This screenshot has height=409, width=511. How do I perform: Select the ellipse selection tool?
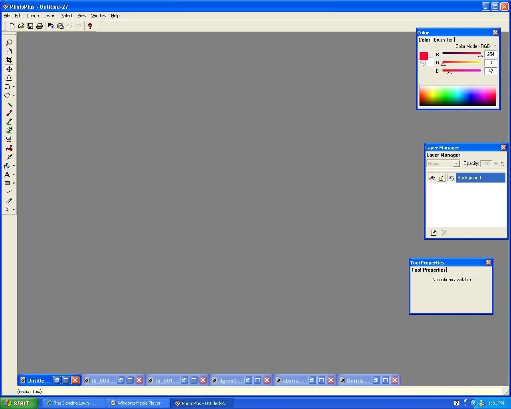tap(7, 95)
